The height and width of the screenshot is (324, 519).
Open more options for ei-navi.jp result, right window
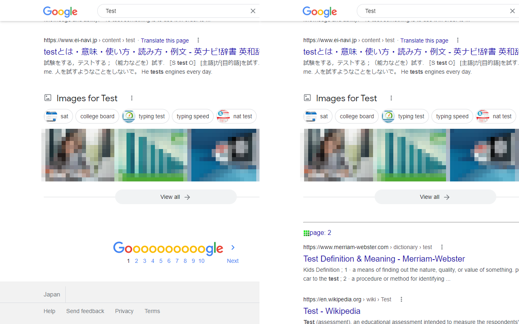[x=458, y=40]
